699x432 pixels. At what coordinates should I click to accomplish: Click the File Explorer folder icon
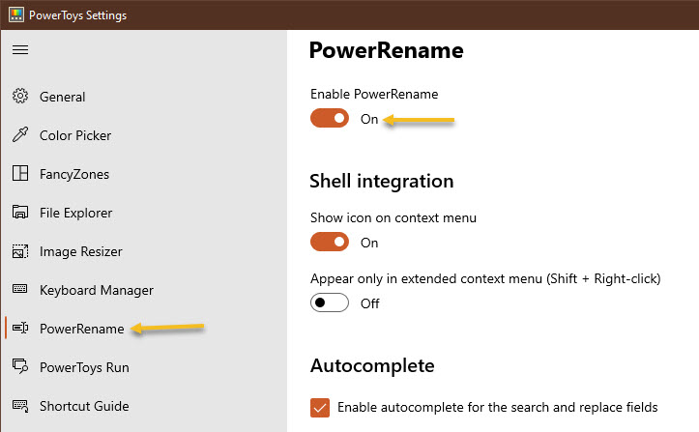click(x=19, y=213)
